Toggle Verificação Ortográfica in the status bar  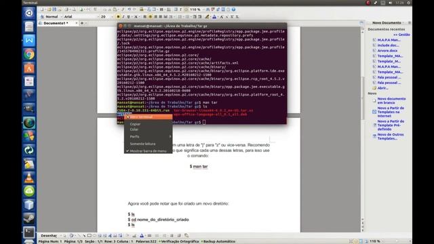(x=179, y=241)
